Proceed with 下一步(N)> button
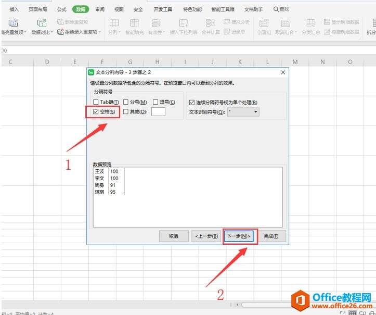The image size is (376, 315). click(x=239, y=236)
